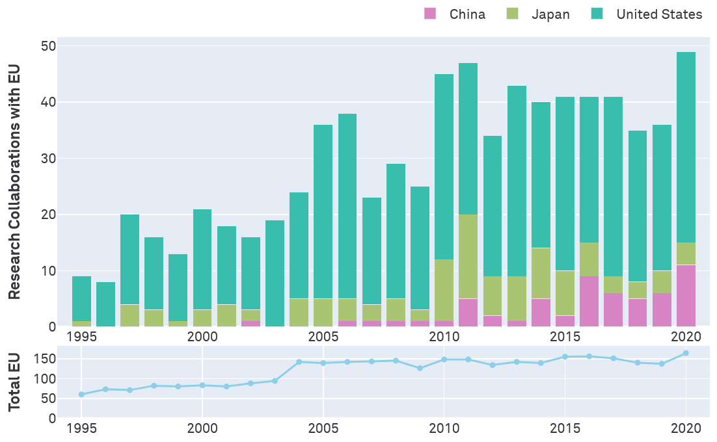The width and height of the screenshot is (717, 442).
Task: Click the pink China legend swatch
Action: pyautogui.click(x=430, y=14)
